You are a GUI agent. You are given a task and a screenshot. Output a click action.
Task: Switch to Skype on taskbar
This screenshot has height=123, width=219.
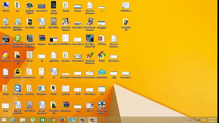(72, 120)
